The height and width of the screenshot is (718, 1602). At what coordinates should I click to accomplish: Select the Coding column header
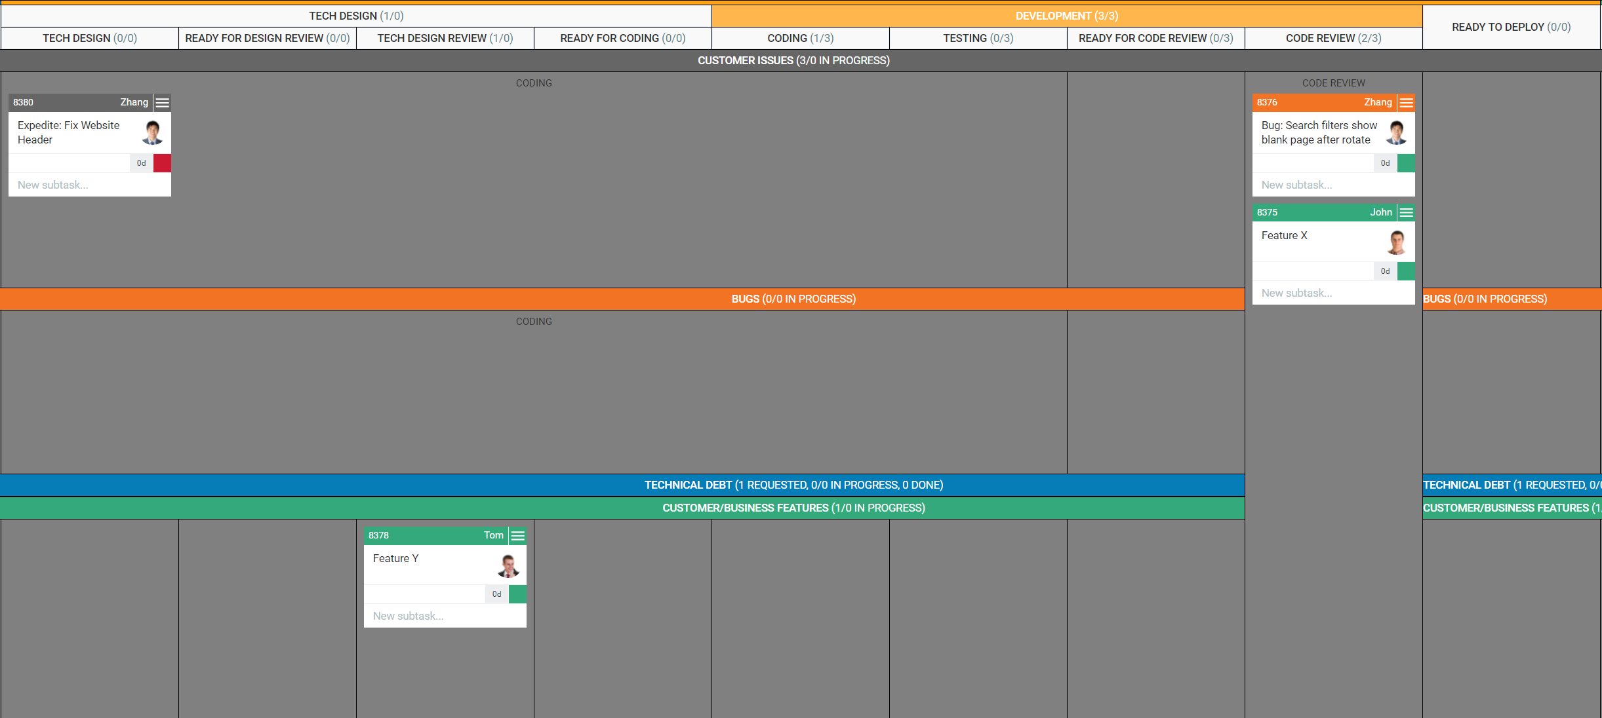point(800,38)
